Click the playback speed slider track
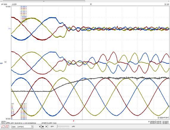This screenshot has height=130, width=170. tap(63, 126)
